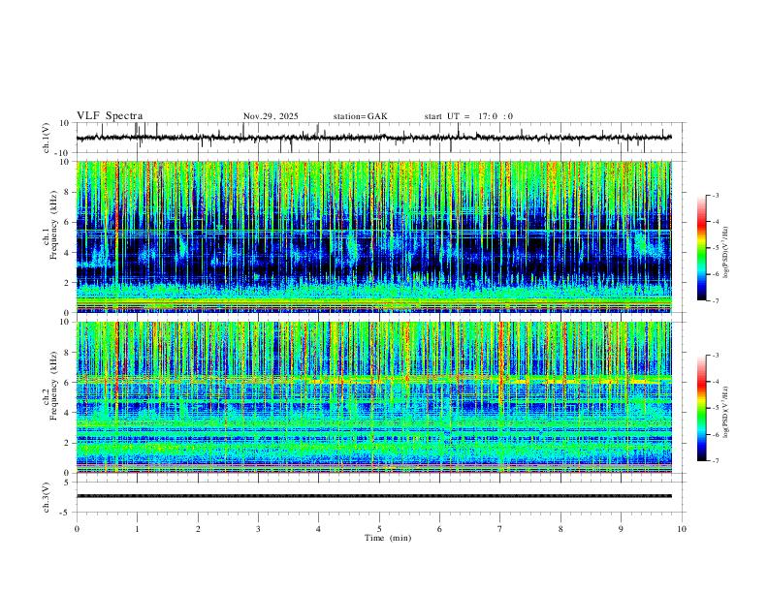Click the ch.1 PSD color scale bar

point(701,248)
